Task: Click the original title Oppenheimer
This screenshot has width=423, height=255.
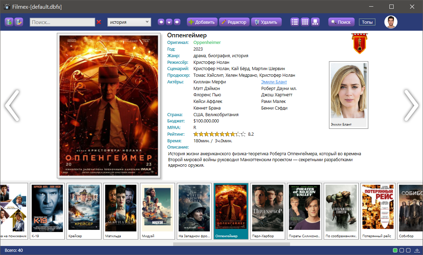Action: [x=207, y=43]
